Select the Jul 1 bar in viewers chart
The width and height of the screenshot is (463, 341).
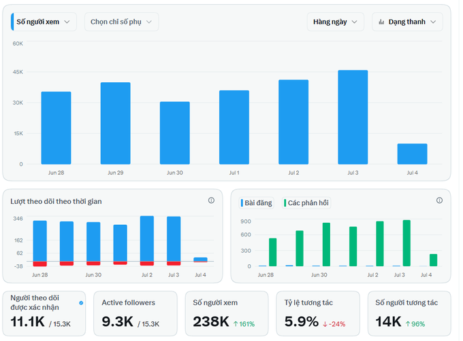pyautogui.click(x=234, y=127)
